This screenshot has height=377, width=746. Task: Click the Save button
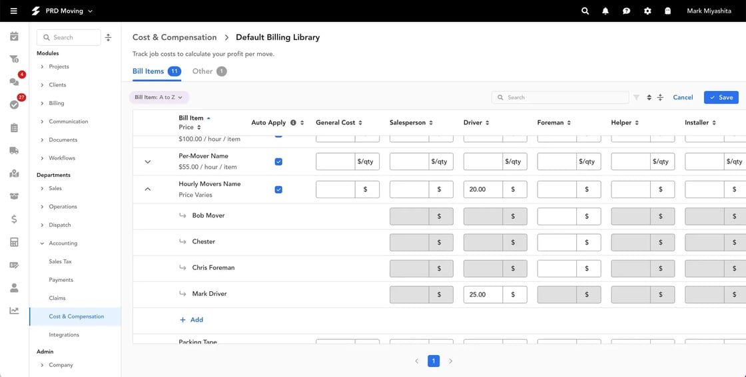pos(721,98)
